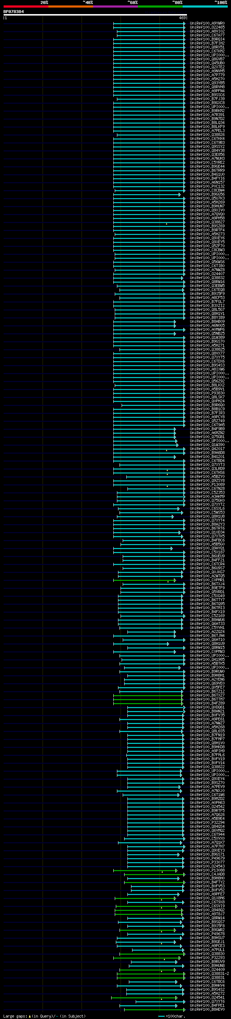The height and width of the screenshot is (1019, 231).
Task: Click the UniRef100_Q38830 label
Action: coord(207,954)
